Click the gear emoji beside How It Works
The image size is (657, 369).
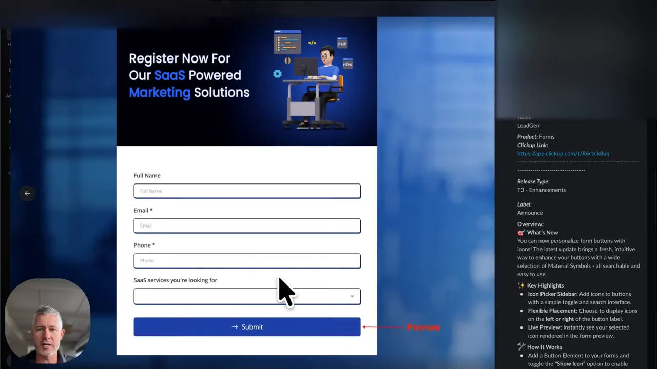tap(520, 347)
